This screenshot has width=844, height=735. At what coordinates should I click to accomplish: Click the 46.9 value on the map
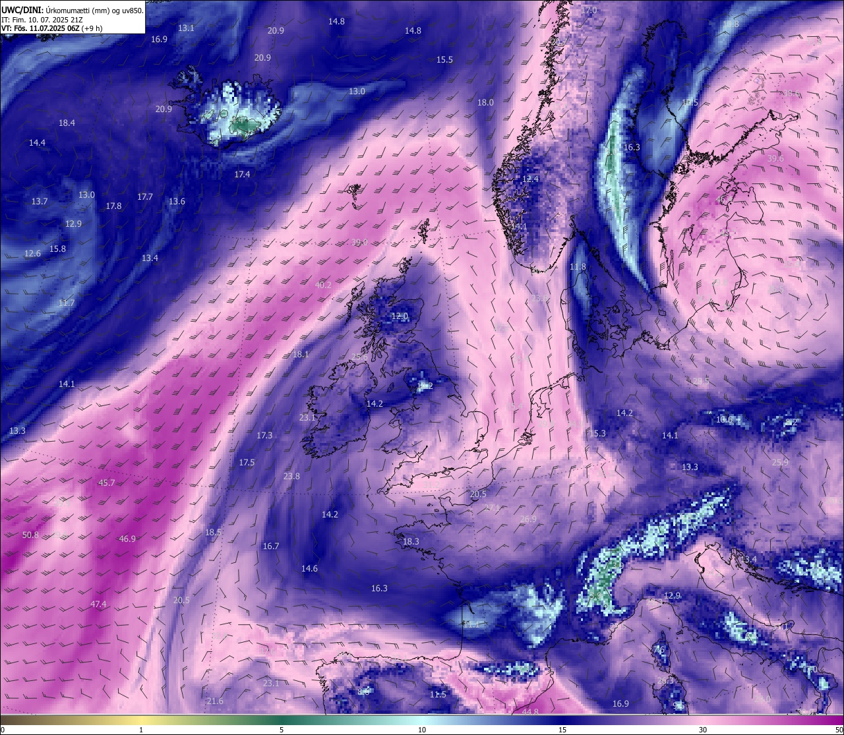coord(127,539)
